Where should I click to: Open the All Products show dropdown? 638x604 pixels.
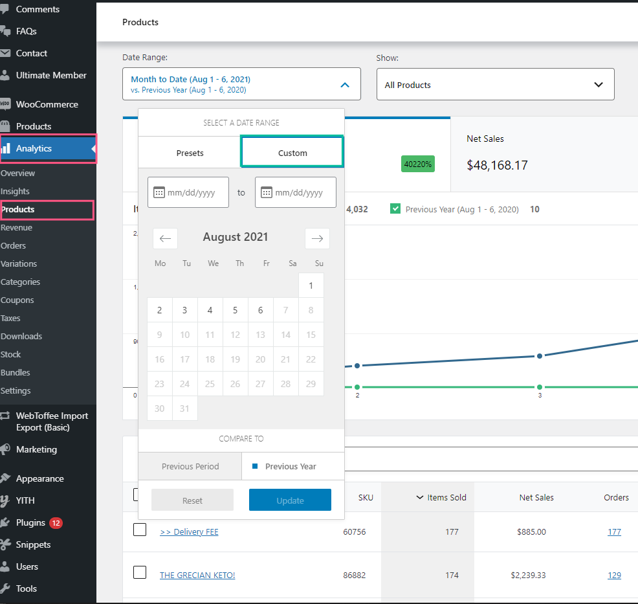coord(495,85)
